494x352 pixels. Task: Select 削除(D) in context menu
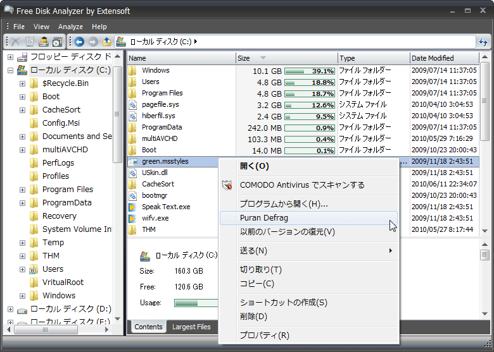pos(309,316)
